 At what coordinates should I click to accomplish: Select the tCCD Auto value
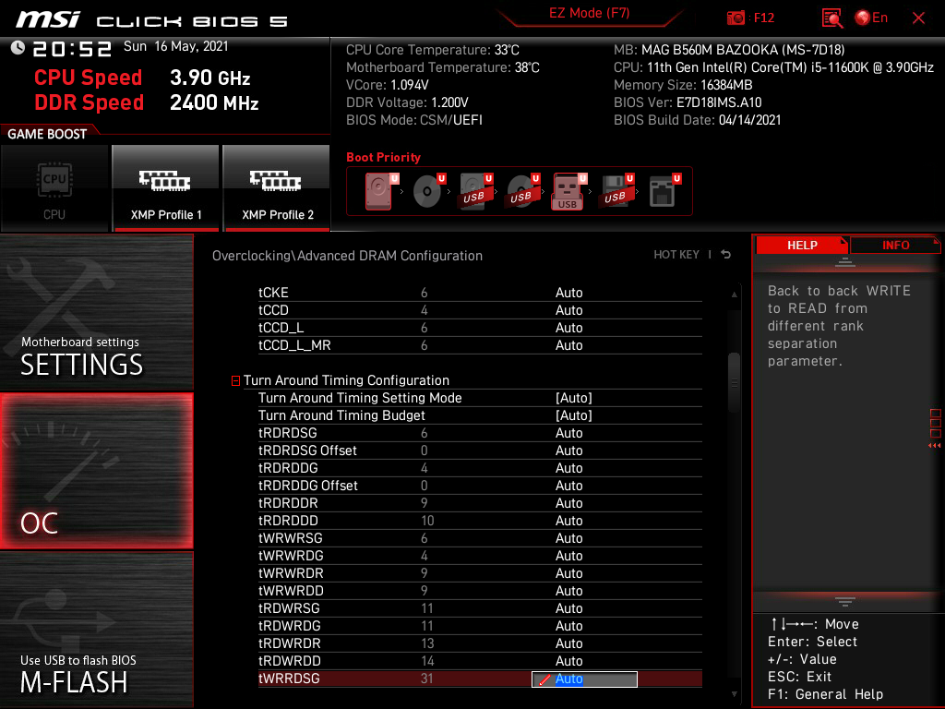[568, 310]
